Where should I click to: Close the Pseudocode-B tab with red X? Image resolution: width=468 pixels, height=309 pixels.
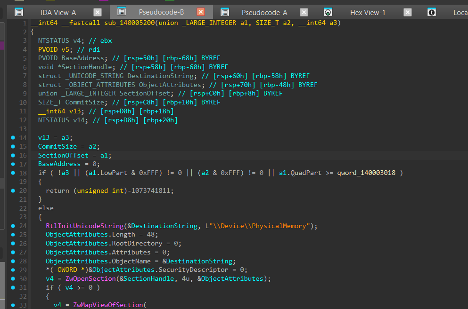point(201,12)
